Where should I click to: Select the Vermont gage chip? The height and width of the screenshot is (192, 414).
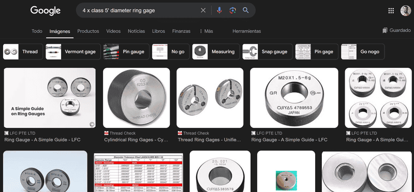73,52
